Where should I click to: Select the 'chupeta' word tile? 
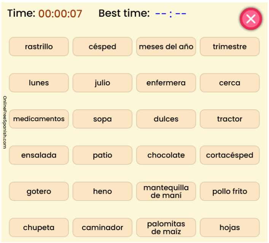pos(39,227)
